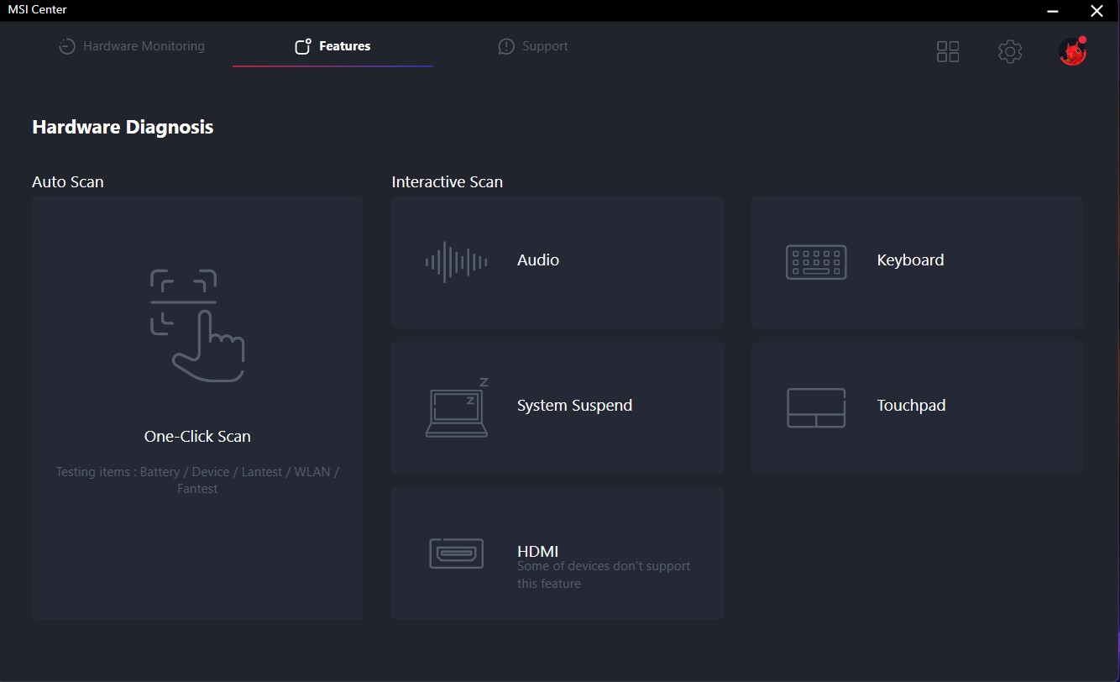
Task: Switch to the Hardware Monitoring tab
Action: coord(132,46)
